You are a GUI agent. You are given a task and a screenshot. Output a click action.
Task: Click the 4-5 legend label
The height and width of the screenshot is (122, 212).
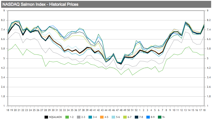pyautogui.click(x=106, y=117)
